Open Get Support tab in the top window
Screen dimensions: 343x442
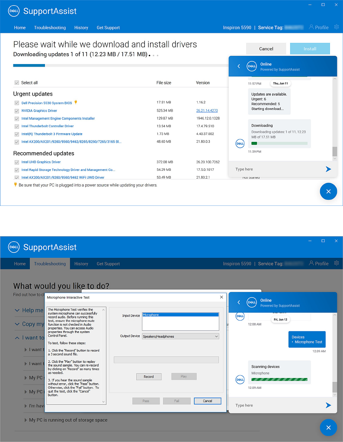tap(108, 28)
